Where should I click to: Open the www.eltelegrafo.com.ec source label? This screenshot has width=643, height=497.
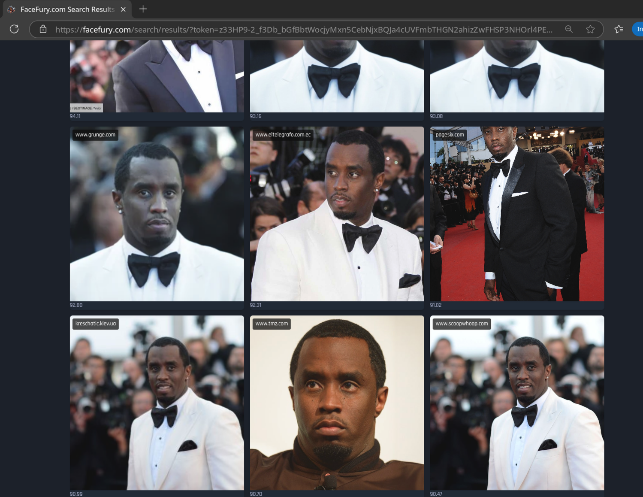coord(283,135)
